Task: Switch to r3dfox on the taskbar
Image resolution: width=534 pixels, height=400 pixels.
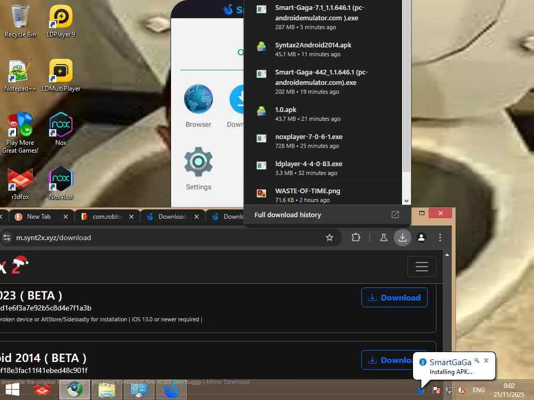Action: click(x=42, y=390)
